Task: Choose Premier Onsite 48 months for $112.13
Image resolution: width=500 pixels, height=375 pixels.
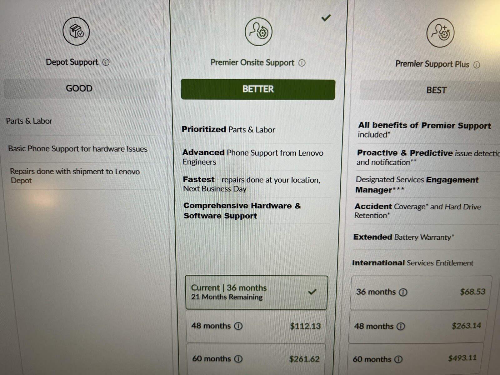Action: coord(256,326)
